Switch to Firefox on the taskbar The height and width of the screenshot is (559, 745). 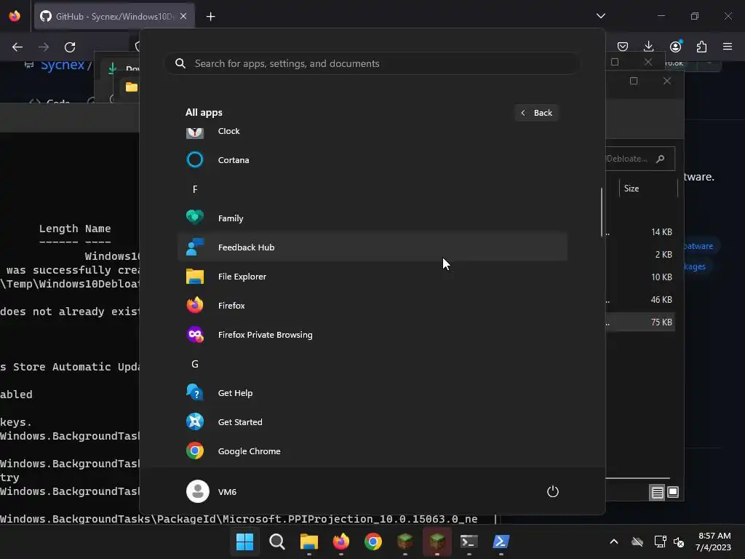[341, 542]
